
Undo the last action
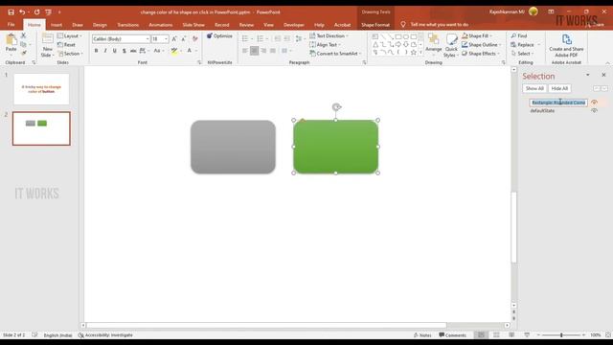point(22,12)
